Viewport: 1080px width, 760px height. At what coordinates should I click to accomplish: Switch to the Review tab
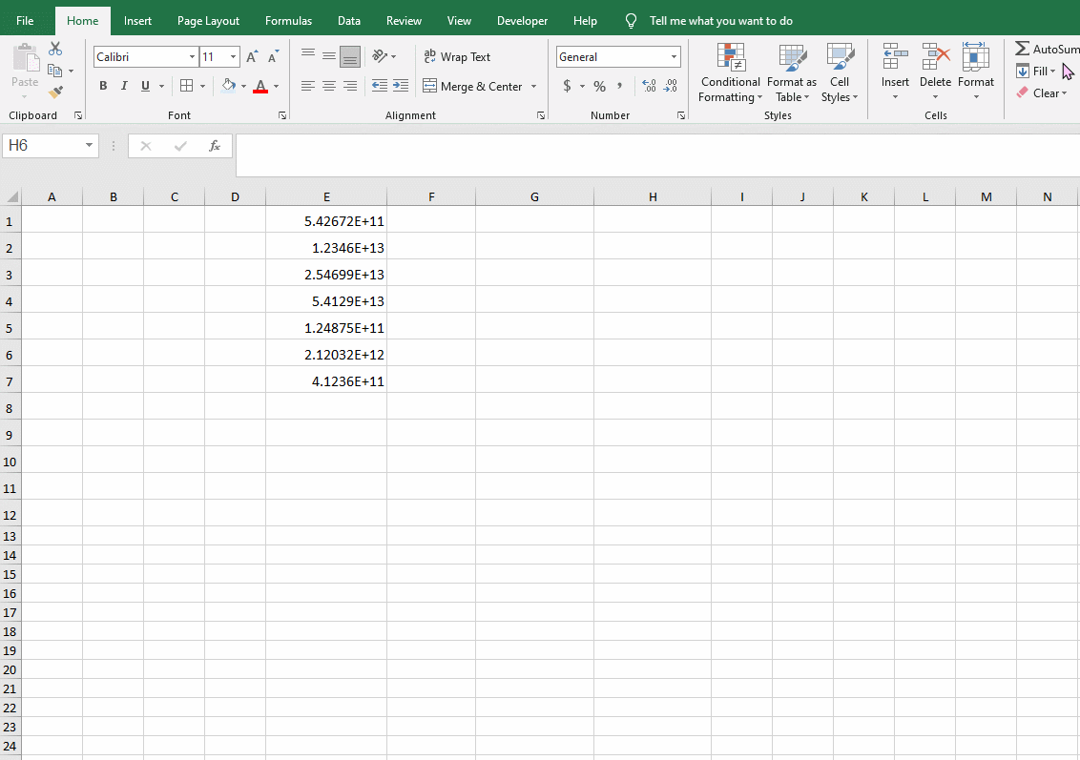pos(404,21)
